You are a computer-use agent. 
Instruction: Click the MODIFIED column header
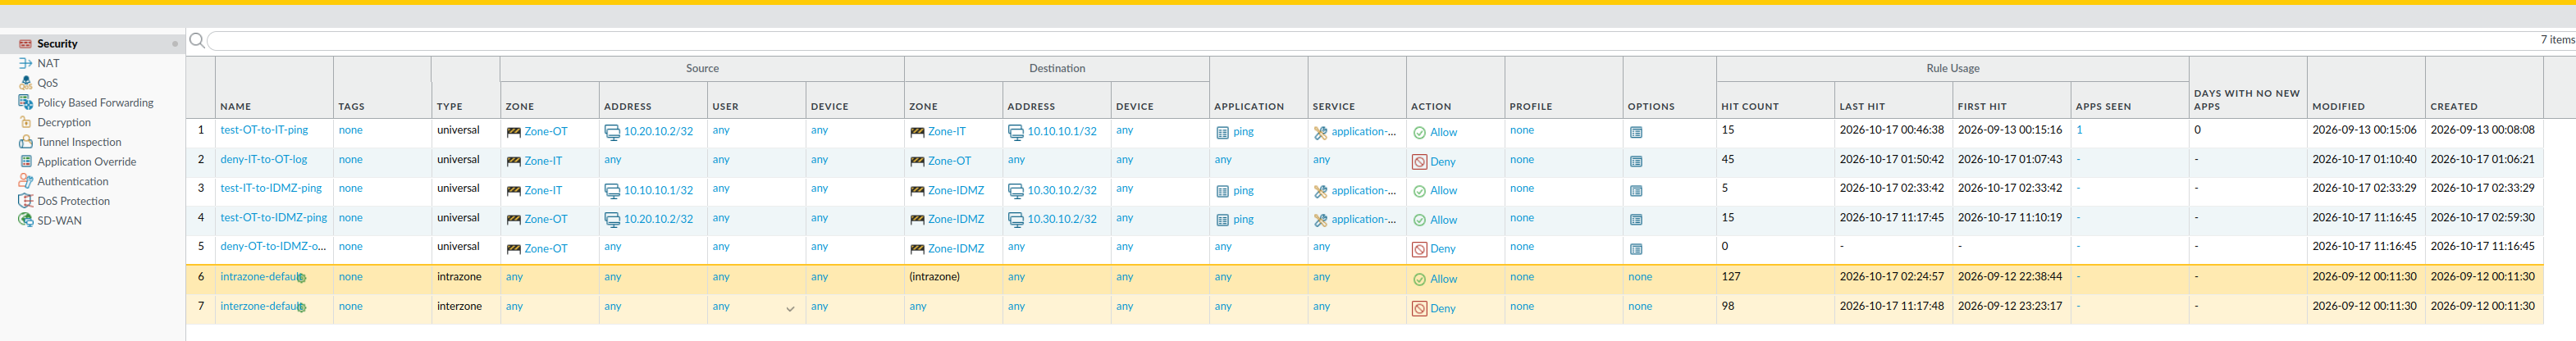[x=2338, y=106]
